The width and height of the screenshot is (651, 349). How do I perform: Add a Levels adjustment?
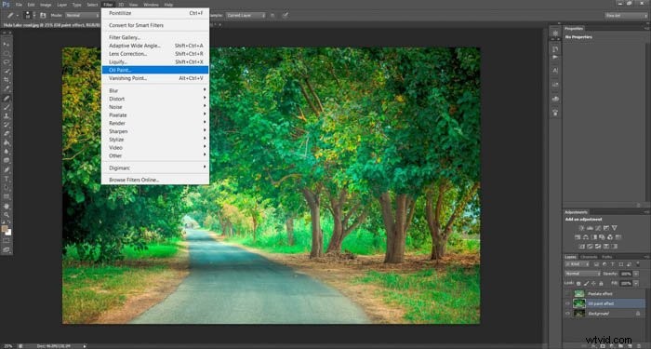click(590, 228)
